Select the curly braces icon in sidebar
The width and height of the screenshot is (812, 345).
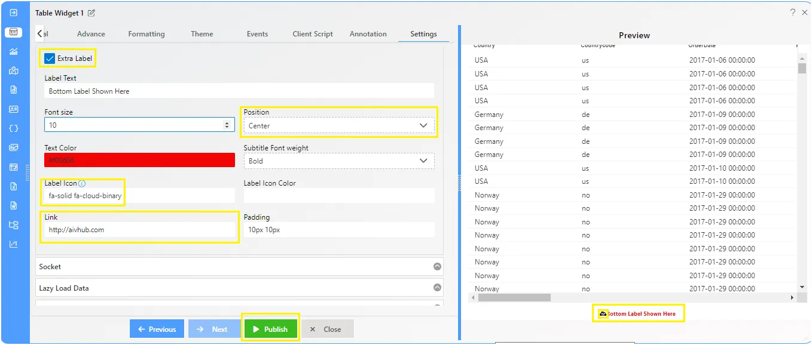point(14,128)
